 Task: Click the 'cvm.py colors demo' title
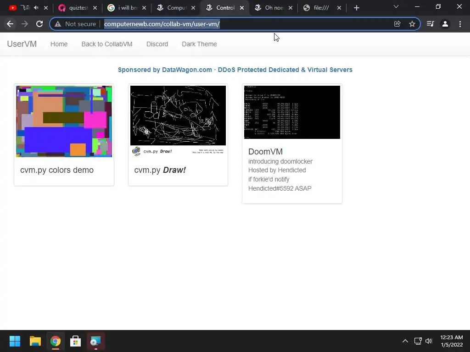coord(57,170)
